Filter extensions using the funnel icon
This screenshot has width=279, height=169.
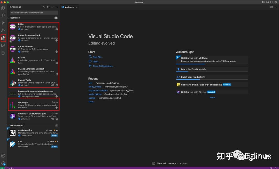click(44, 7)
